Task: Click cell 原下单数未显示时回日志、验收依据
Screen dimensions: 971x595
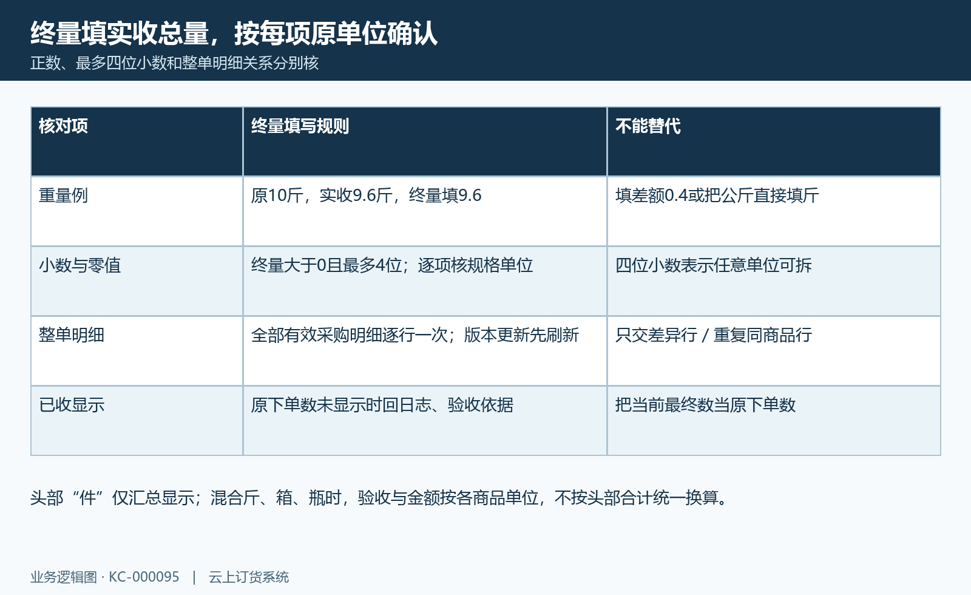Action: click(x=425, y=421)
